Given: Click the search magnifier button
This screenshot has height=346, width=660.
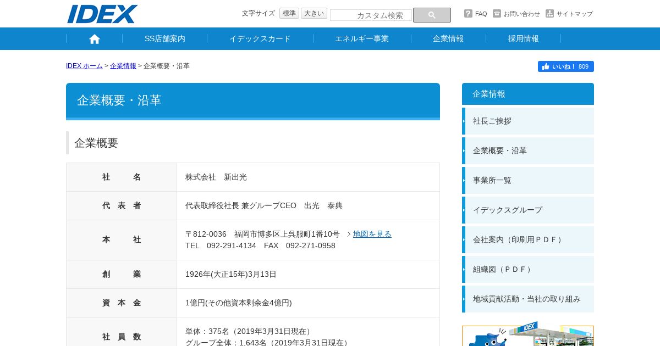Looking at the screenshot, I should tap(432, 15).
